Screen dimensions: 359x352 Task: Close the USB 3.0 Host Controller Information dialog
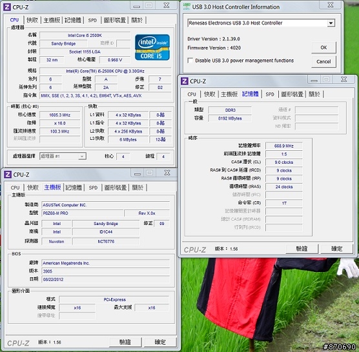click(331, 5)
